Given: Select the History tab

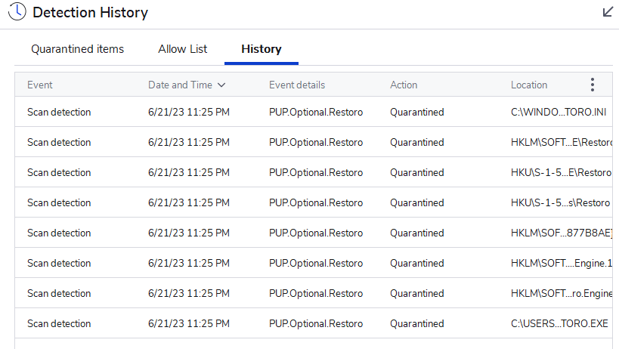Looking at the screenshot, I should pyautogui.click(x=262, y=49).
